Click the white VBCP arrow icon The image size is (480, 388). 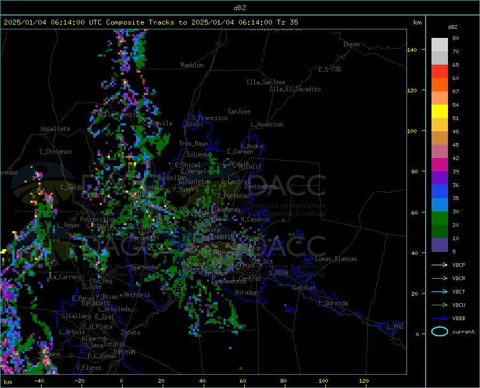439,265
